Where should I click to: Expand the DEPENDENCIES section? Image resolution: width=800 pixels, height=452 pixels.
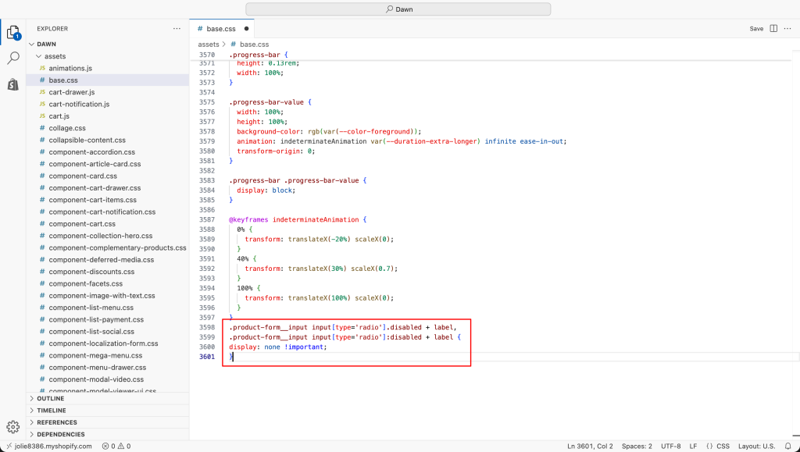tap(59, 434)
